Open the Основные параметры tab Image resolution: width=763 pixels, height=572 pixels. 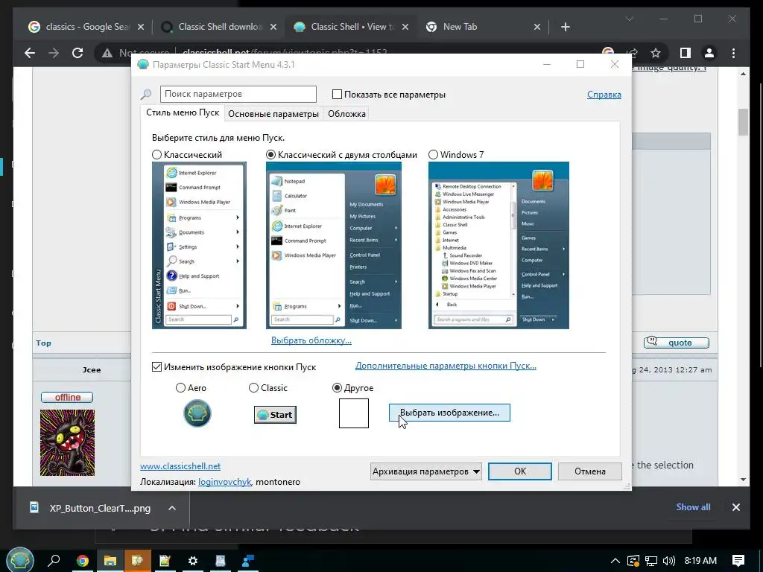(273, 114)
